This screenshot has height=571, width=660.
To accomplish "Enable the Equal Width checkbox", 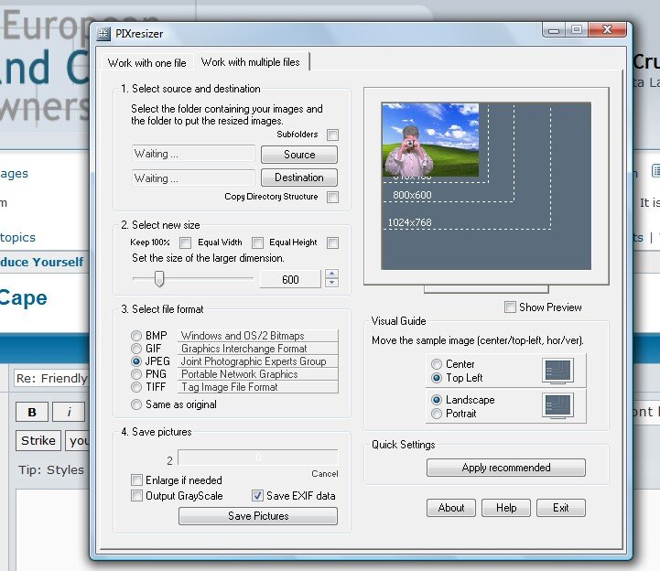I will [x=257, y=242].
